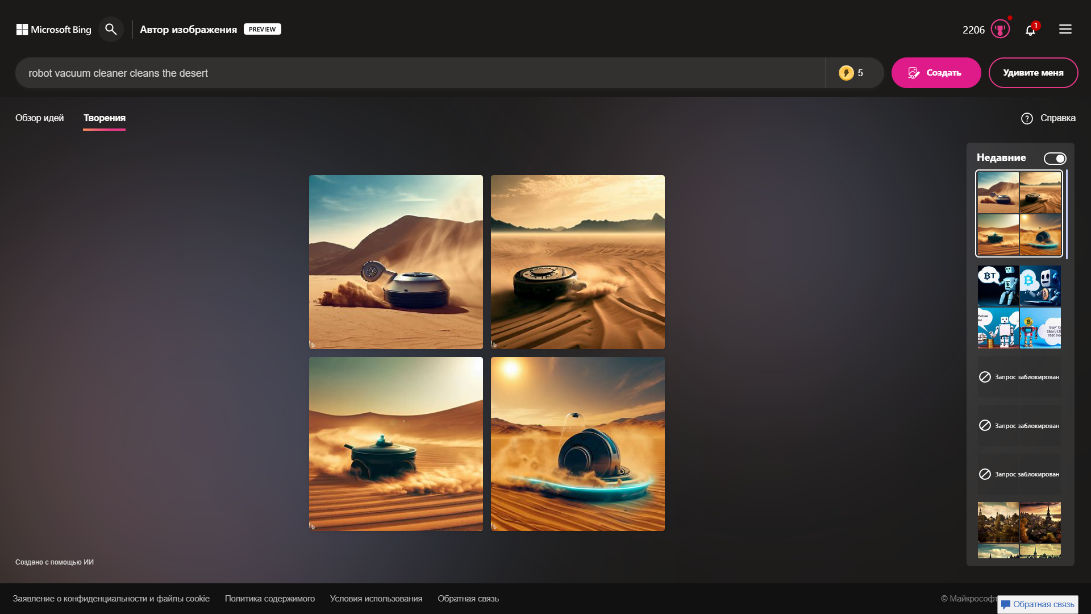Open the glowing blue ring vacuum image
Image resolution: width=1091 pixels, height=614 pixels.
578,444
